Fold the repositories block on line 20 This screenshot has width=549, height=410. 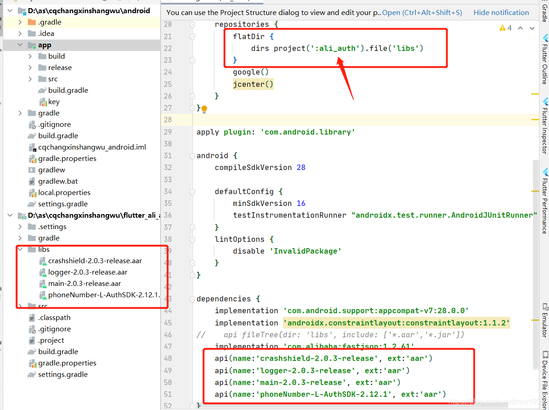tap(193, 24)
